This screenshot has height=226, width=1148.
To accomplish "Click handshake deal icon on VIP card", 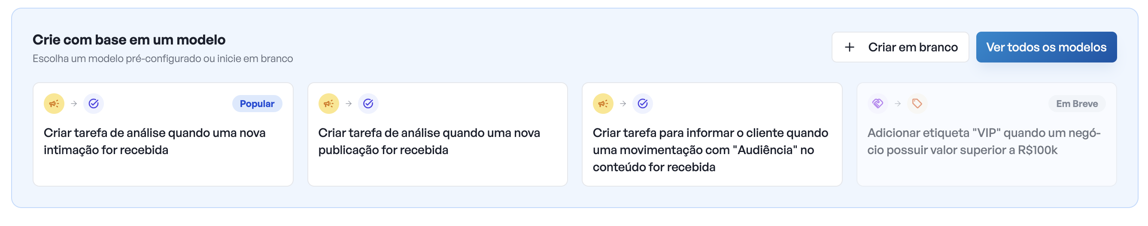I will (878, 104).
